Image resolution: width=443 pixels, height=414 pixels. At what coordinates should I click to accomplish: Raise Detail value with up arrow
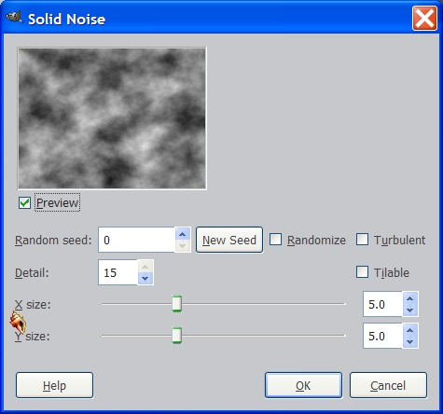(x=145, y=267)
